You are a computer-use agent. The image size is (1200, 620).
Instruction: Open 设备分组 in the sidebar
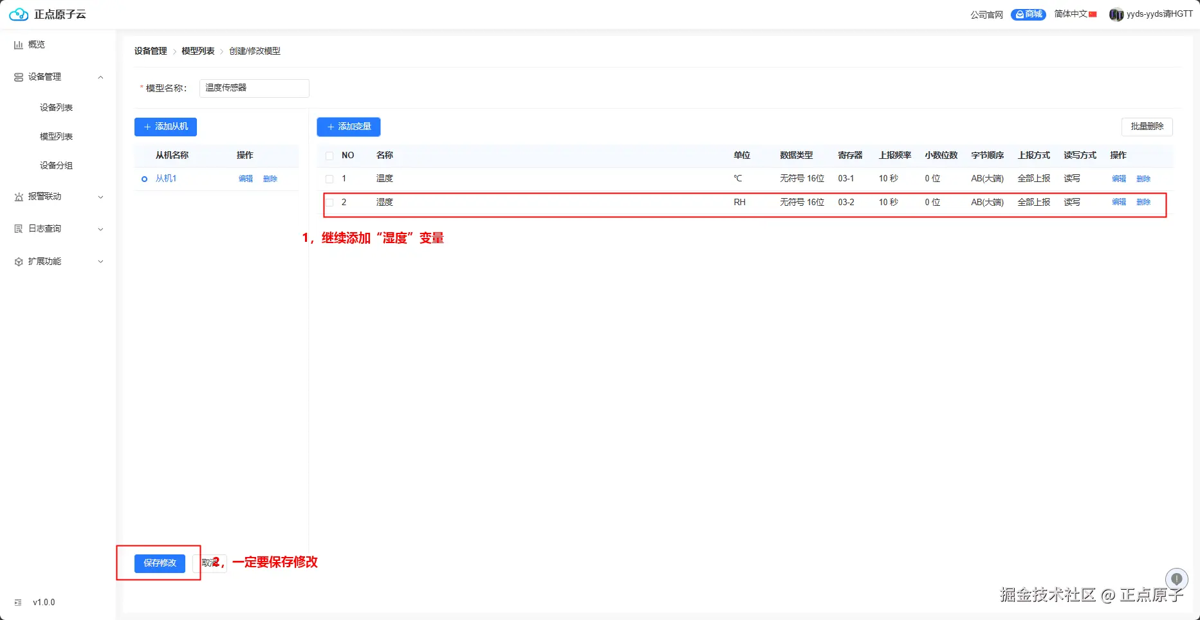(57, 165)
